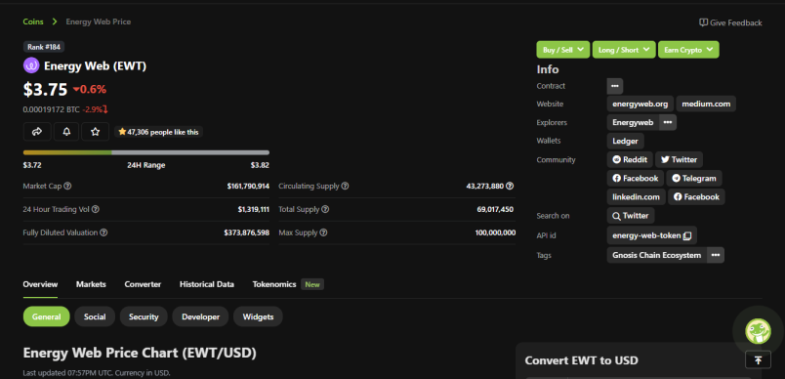
Task: Click the 69,017,450 total supply value
Action: click(x=495, y=209)
